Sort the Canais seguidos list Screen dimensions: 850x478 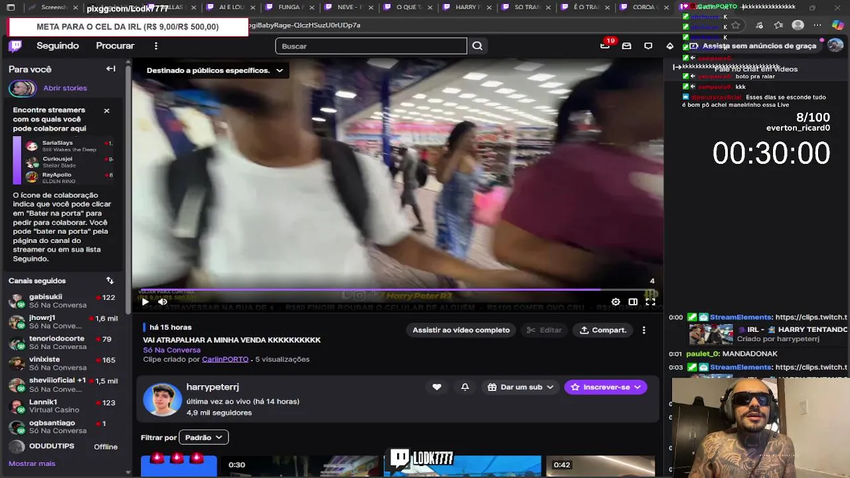click(110, 280)
